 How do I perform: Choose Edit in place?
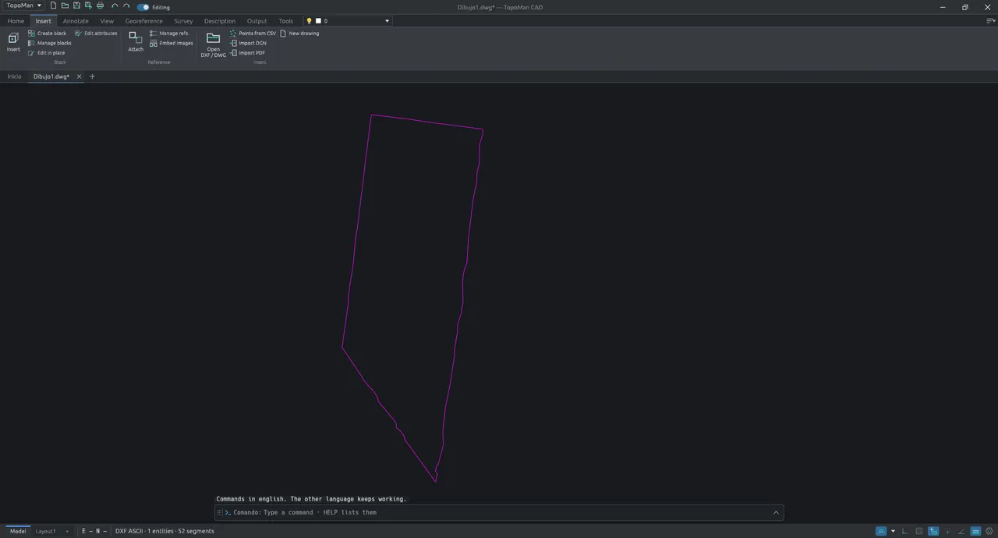(x=46, y=53)
